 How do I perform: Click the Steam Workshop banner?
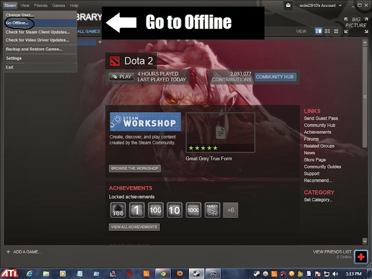tap(145, 121)
